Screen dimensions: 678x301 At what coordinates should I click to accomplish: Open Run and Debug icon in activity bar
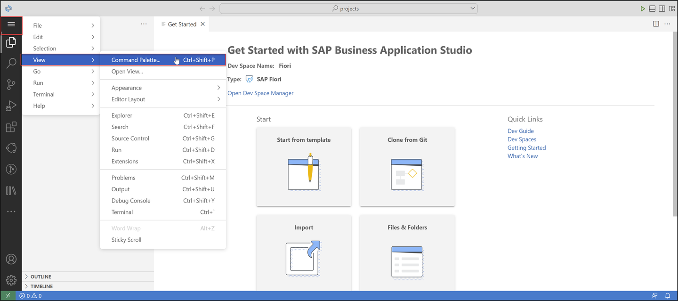point(11,106)
